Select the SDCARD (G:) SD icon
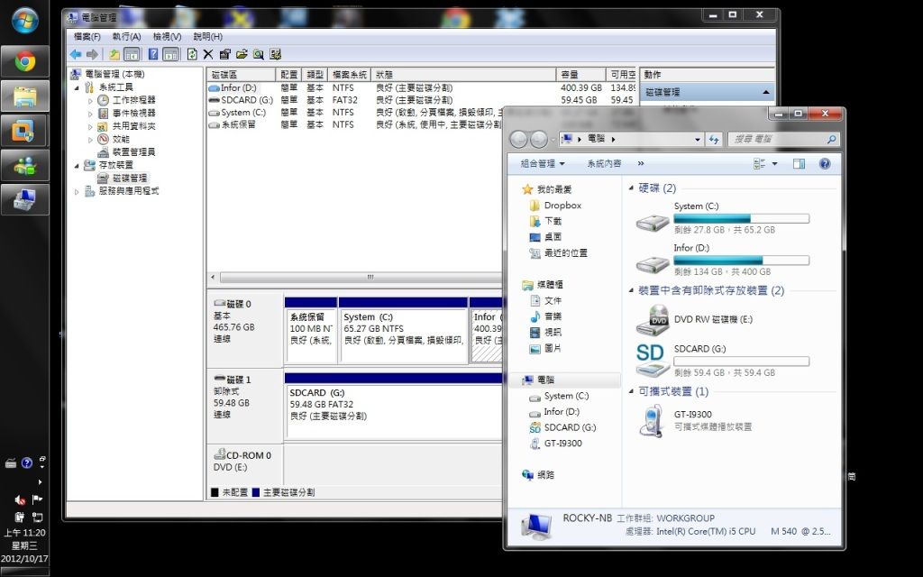923x577 pixels. coord(652,358)
